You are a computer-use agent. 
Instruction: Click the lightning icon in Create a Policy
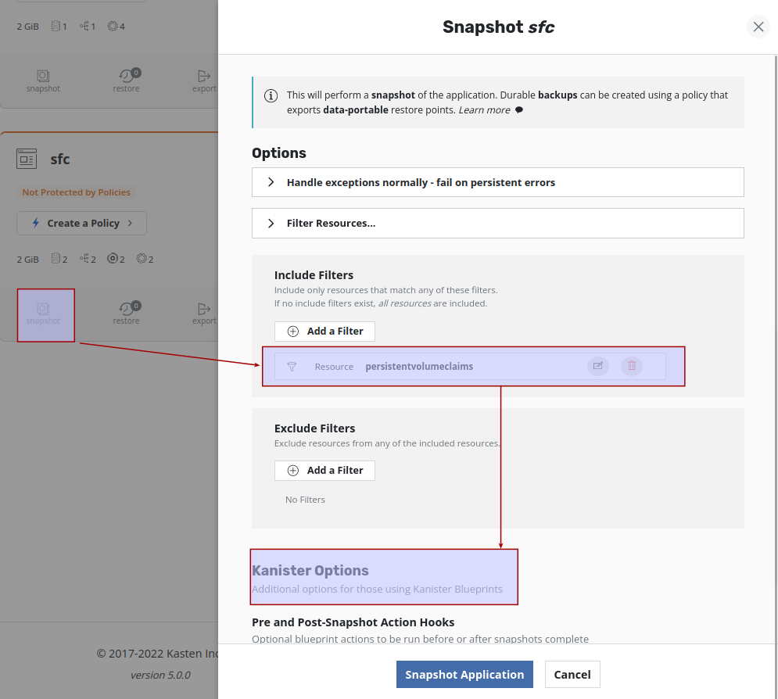pyautogui.click(x=36, y=223)
